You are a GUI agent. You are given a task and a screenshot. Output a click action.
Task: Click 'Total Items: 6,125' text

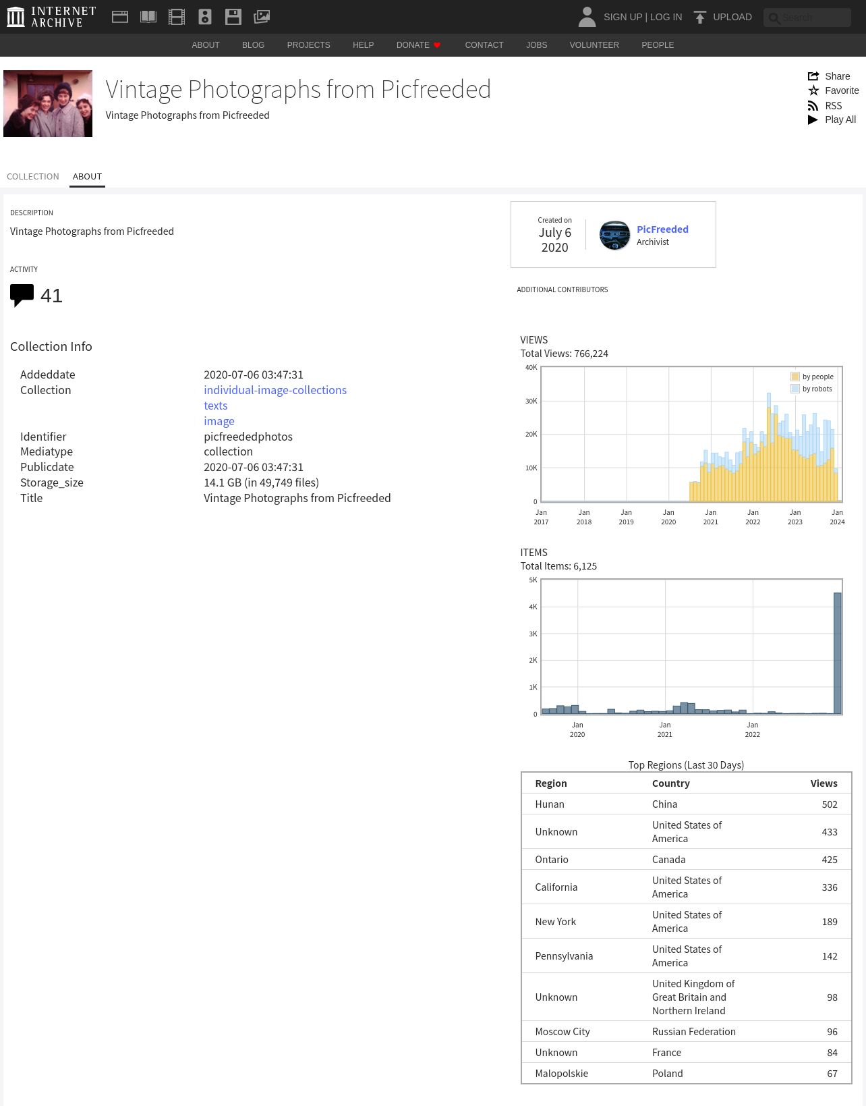point(558,566)
